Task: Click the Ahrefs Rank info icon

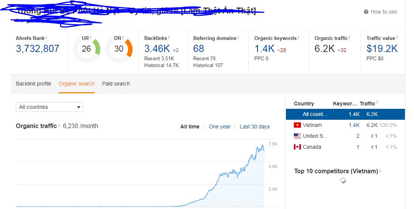Action: (x=46, y=38)
